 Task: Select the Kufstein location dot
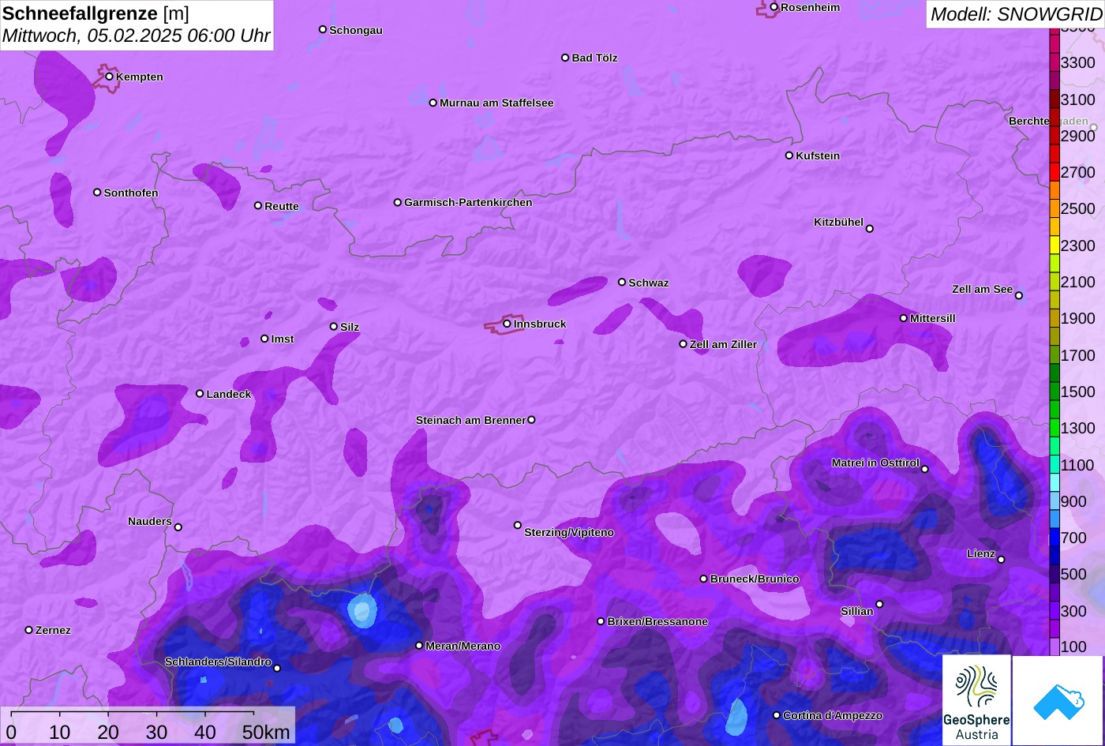[x=789, y=156]
